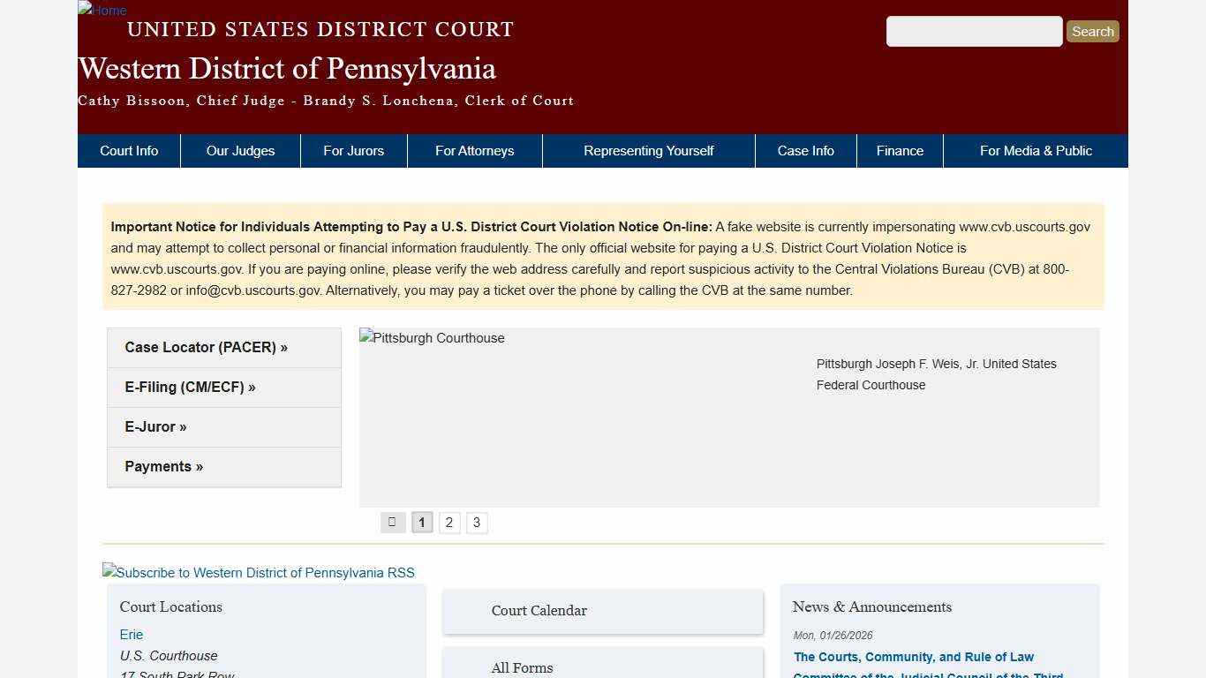This screenshot has height=678, width=1206.
Task: Open the Erie courthouse location link
Action: [131, 634]
